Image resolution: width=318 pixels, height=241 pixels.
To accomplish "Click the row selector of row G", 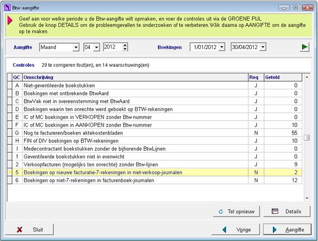I will coord(9,133).
